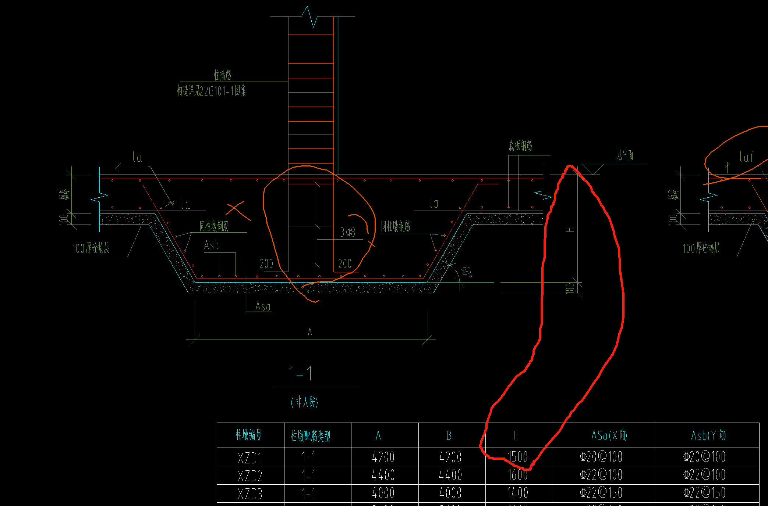Screen dimensions: 768x506
Task: Select the 柱墩配筋类型 table header
Action: pos(311,436)
